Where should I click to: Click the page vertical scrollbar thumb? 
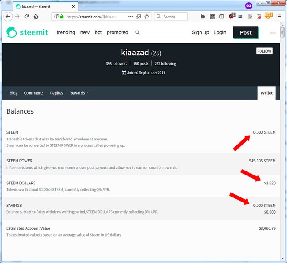(x=282, y=32)
